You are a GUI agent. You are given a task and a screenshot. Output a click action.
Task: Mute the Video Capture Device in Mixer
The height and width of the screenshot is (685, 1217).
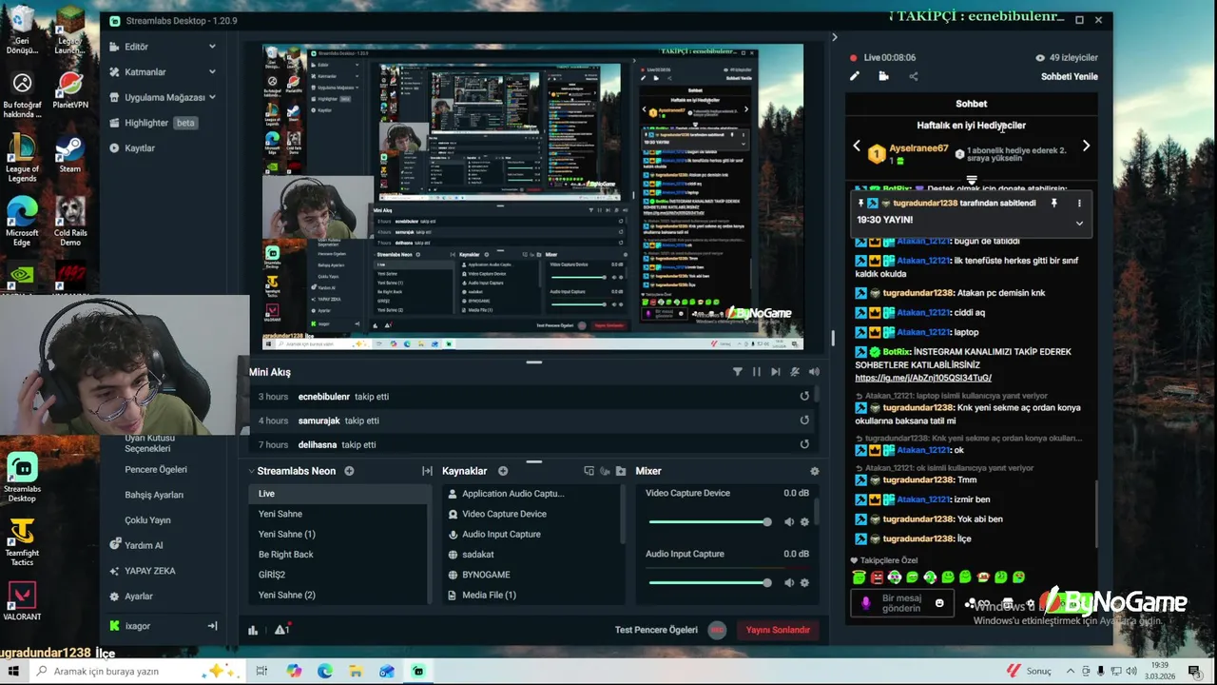[x=789, y=521]
